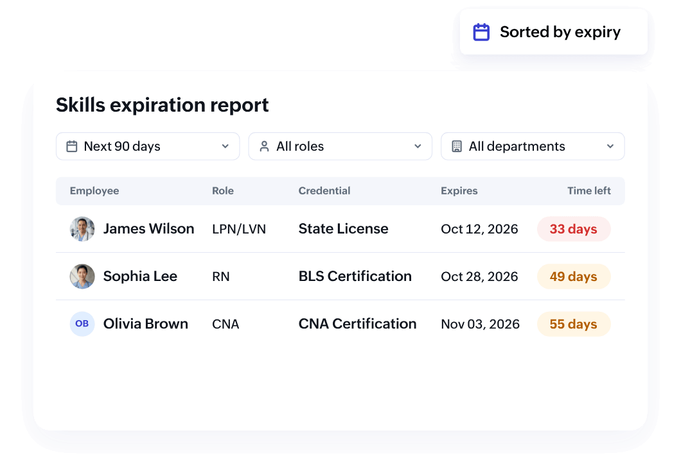Viewport: 681px width, 476px height.
Task: Sort by the Role column header
Action: point(223,191)
